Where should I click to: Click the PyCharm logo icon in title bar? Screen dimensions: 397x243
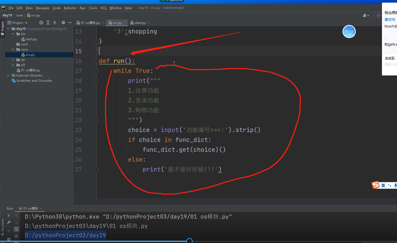(3, 8)
